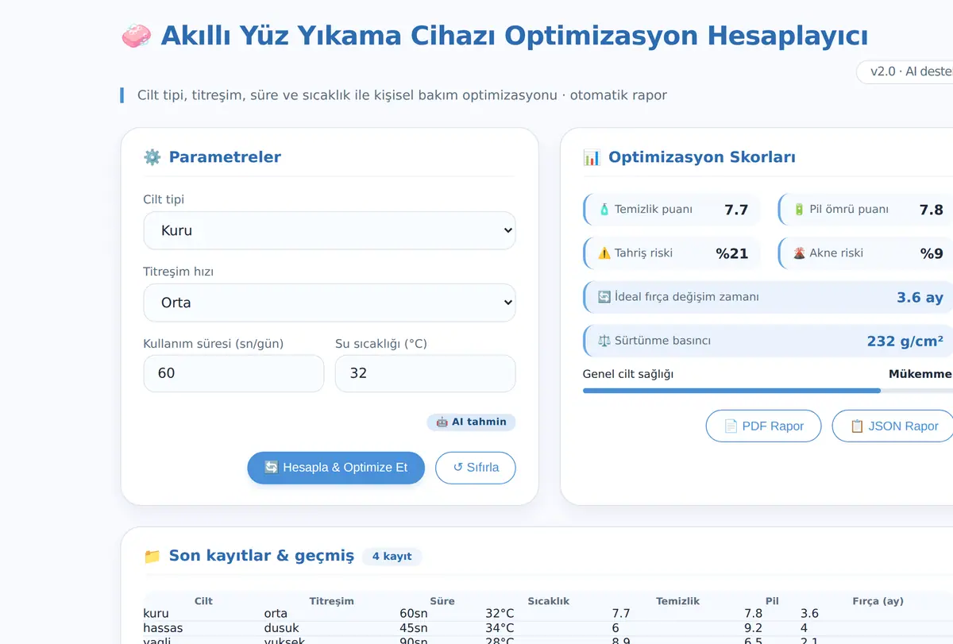Click the Temizlik column header in table
Viewport: 953px width, 644px height.
[677, 601]
